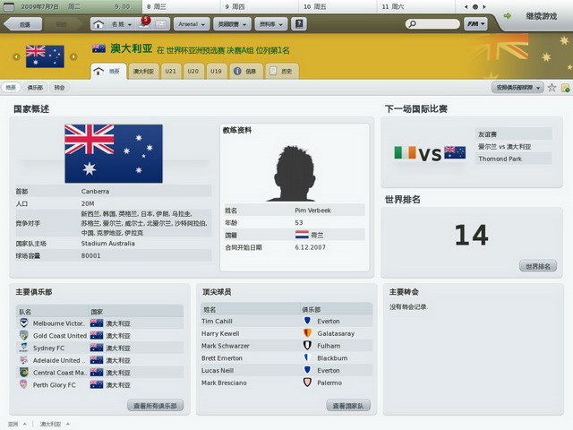Click the Galatasaray club badge icon
The height and width of the screenshot is (430, 573).
pos(307,333)
